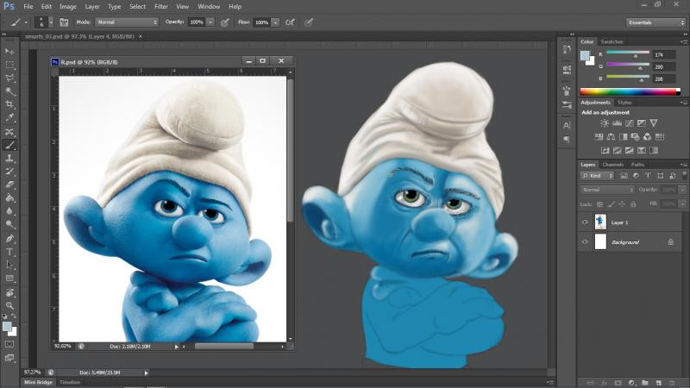Select the Hand tool
Viewport: 690px width, 388px height.
(9, 292)
